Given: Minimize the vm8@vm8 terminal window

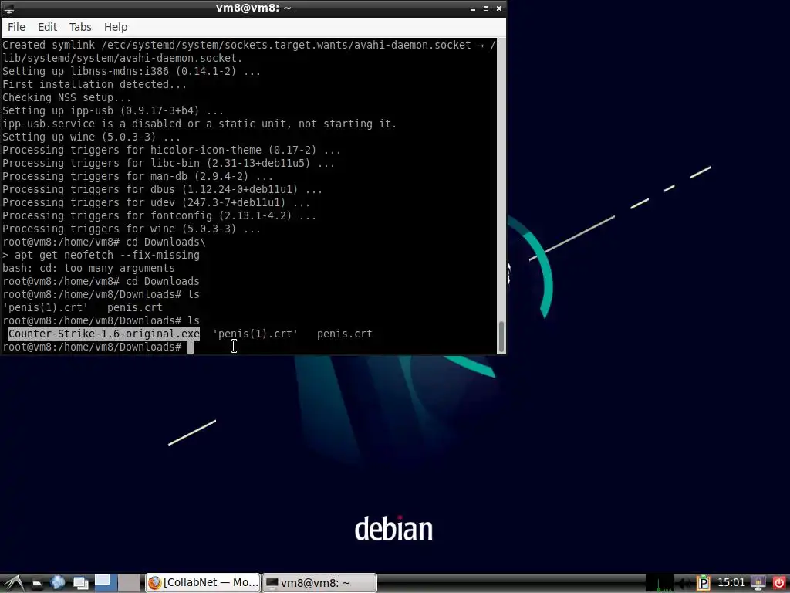Looking at the screenshot, I should tap(473, 8).
